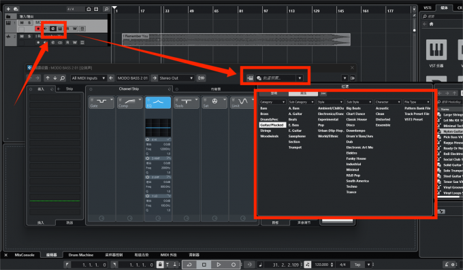The height and width of the screenshot is (270, 463).
Task: Open instrument editor keyboard icon on track 1
Action: (60, 29)
